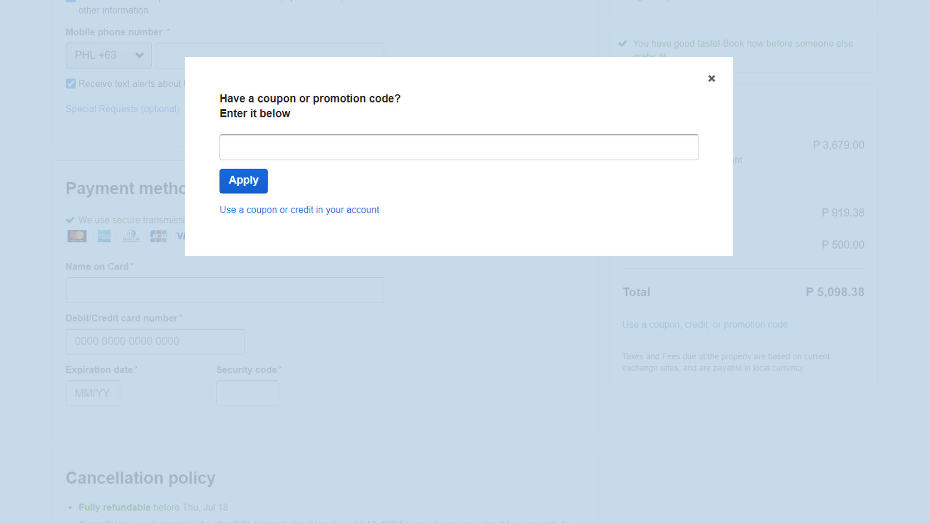Click the Expiration date MM/YY field
Screen dimensions: 930x523
(93, 393)
